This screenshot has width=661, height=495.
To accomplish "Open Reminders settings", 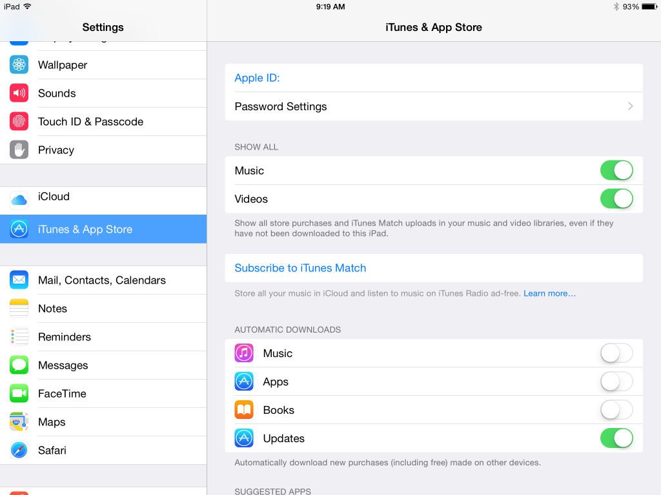I will pyautogui.click(x=103, y=336).
